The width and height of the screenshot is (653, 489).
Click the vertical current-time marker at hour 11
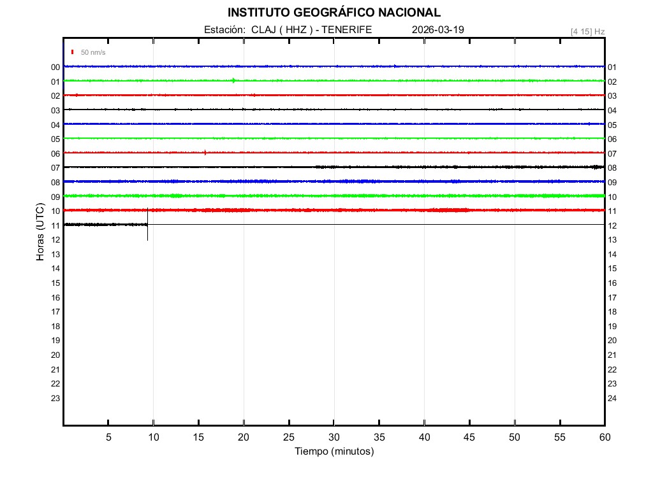coord(147,224)
